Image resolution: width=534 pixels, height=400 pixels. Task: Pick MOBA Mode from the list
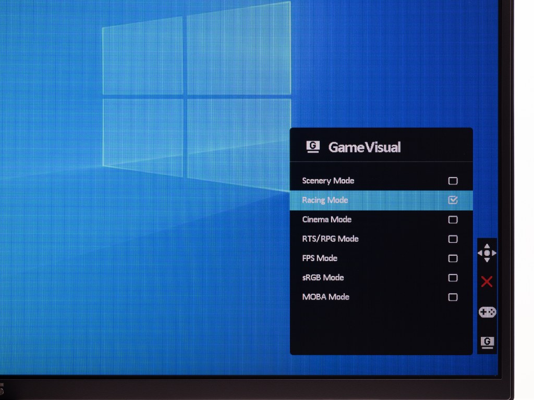[381, 297]
